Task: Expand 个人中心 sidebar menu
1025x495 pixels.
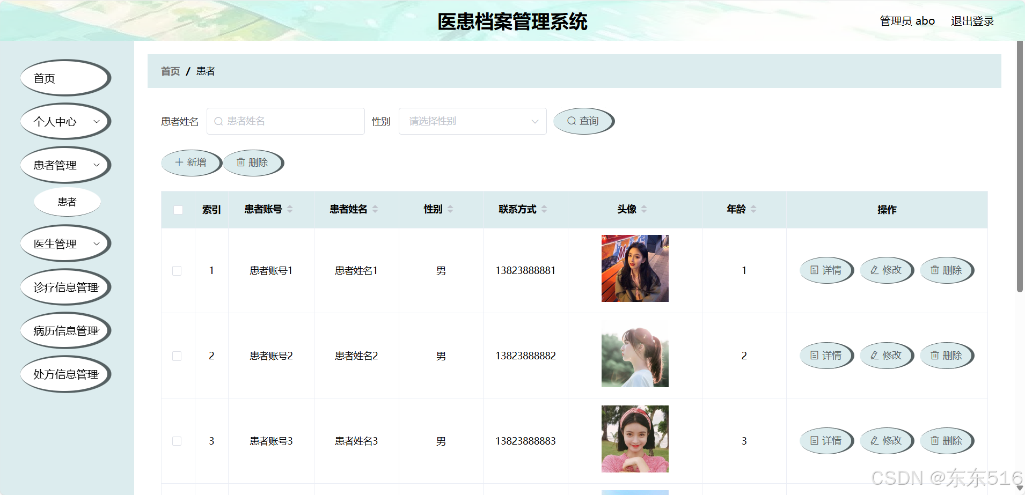Action: [65, 122]
